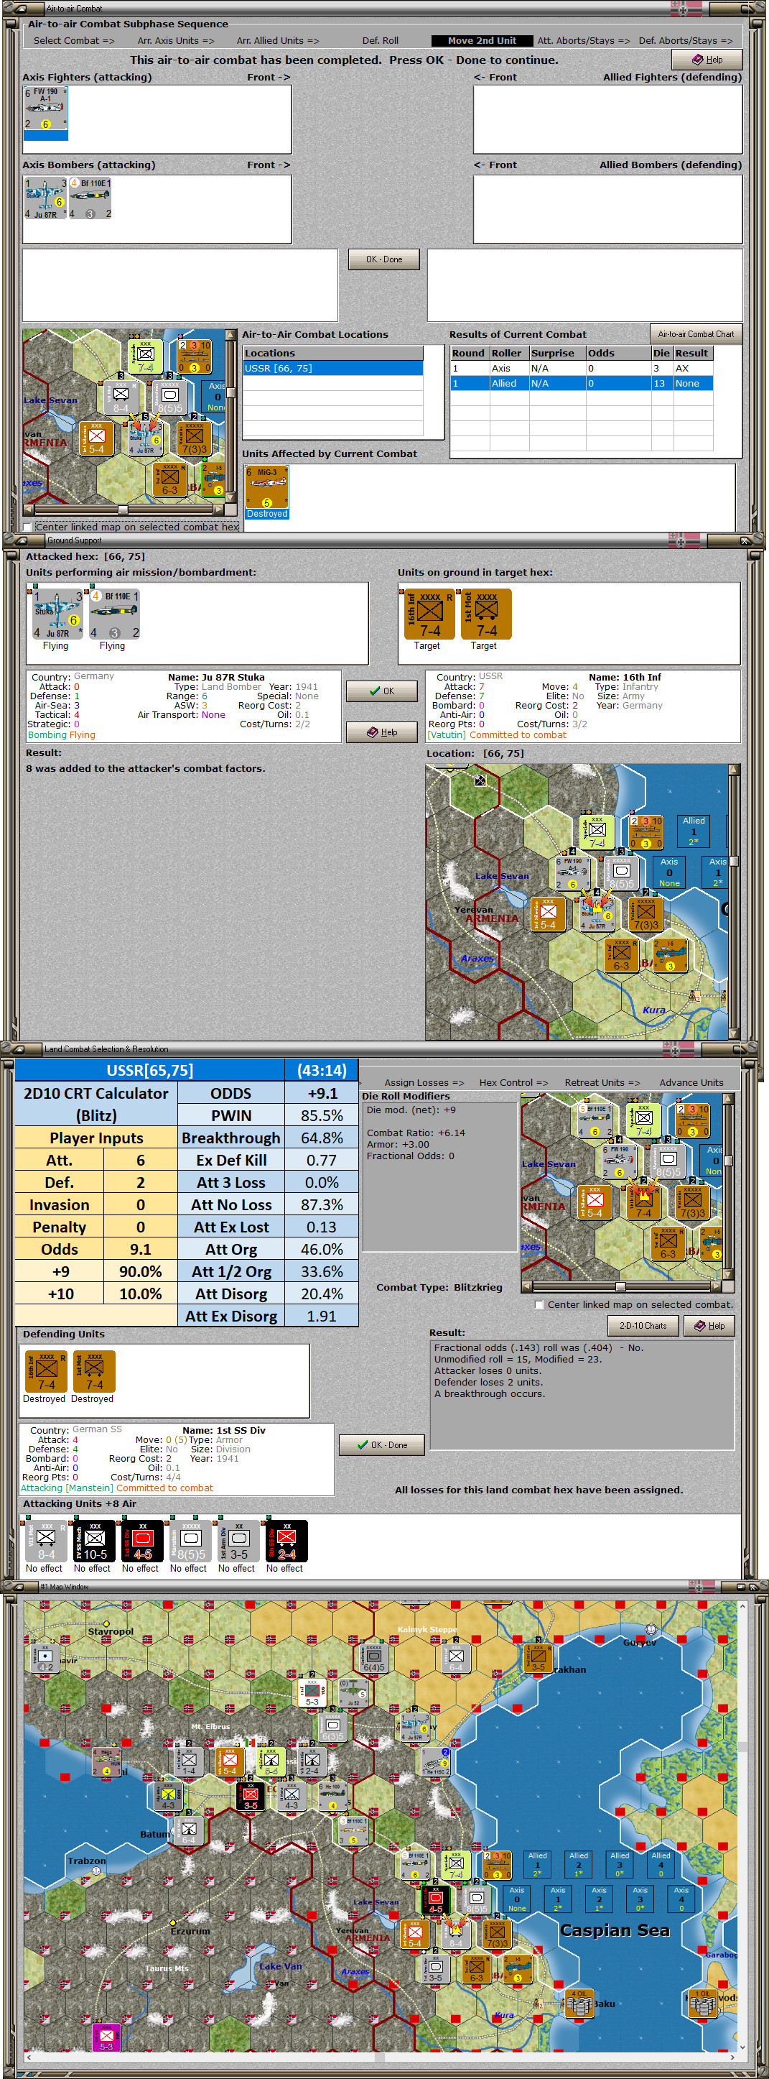The height and width of the screenshot is (2079, 769).
Task: Open the Air-to-air Combat Chart
Action: coord(696,334)
